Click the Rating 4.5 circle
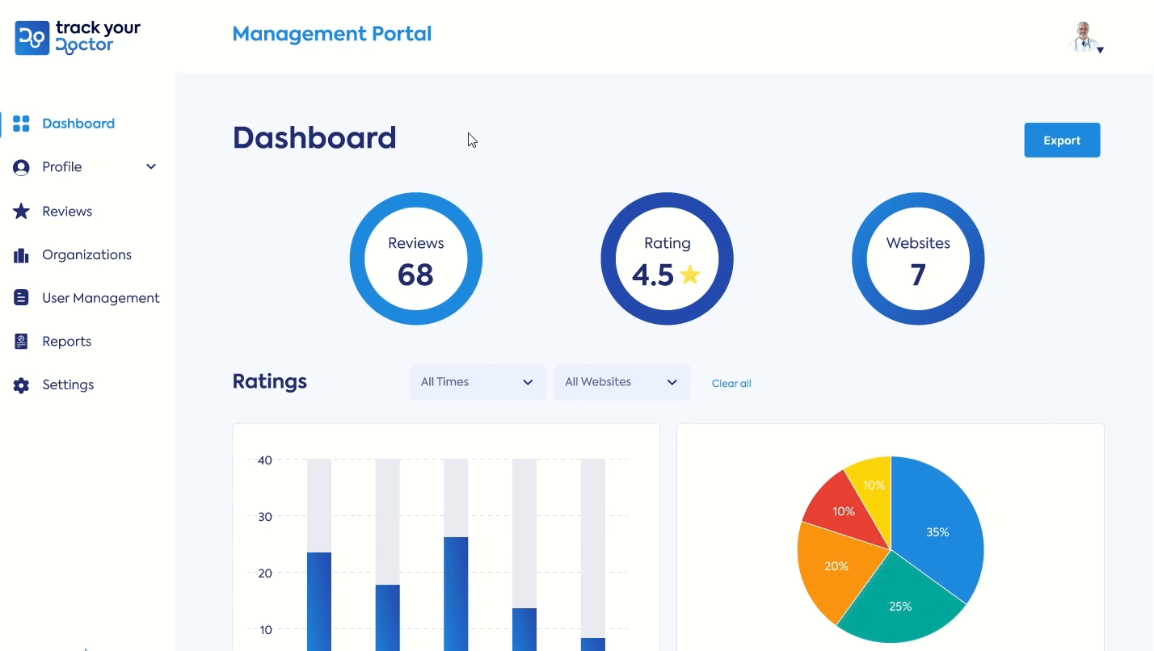This screenshot has height=651, width=1154. 668,258
